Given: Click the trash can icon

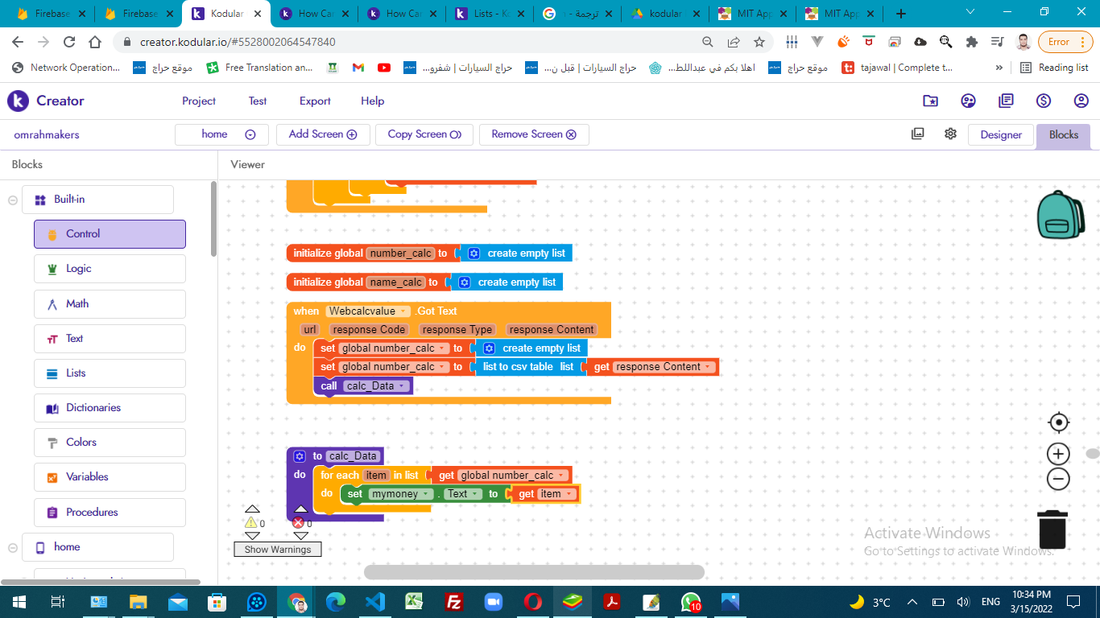Looking at the screenshot, I should [1052, 529].
